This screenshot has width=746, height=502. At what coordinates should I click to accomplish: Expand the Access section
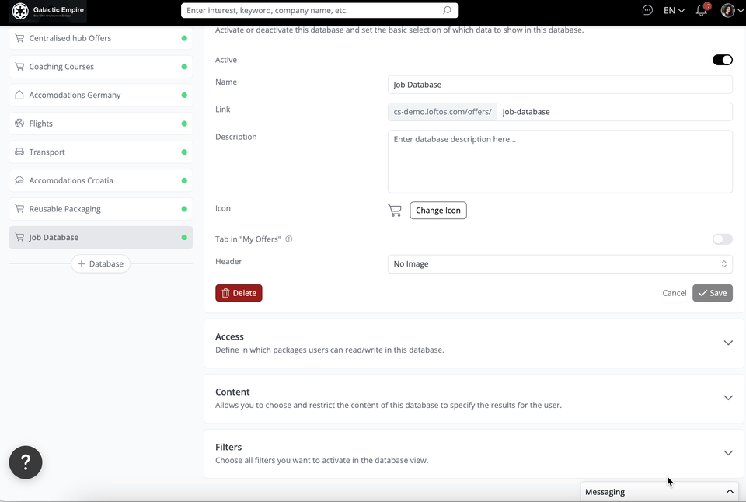(x=727, y=343)
